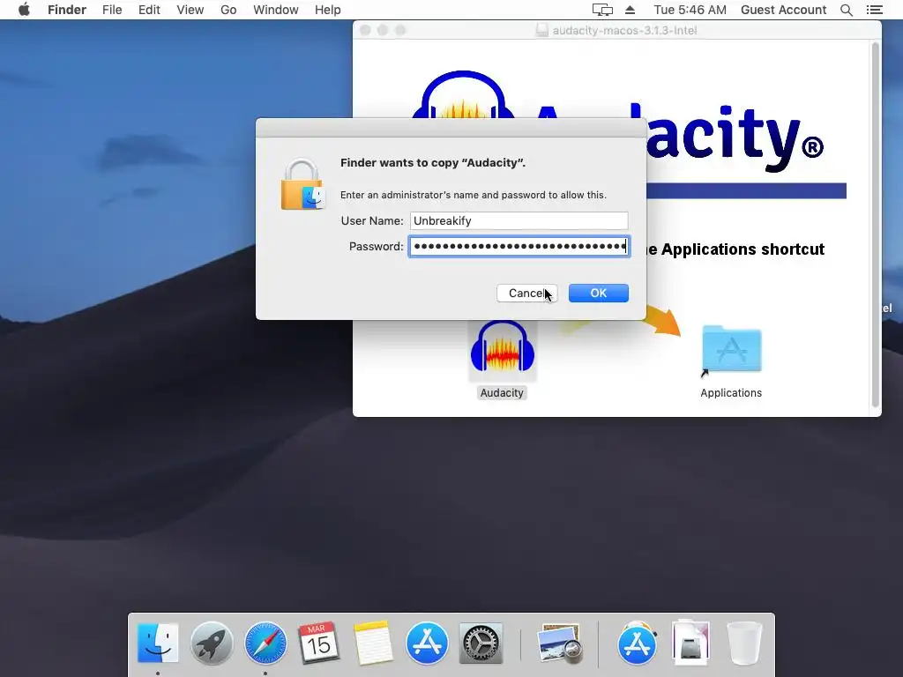Open the File menu
Image resolution: width=903 pixels, height=677 pixels.
click(112, 10)
